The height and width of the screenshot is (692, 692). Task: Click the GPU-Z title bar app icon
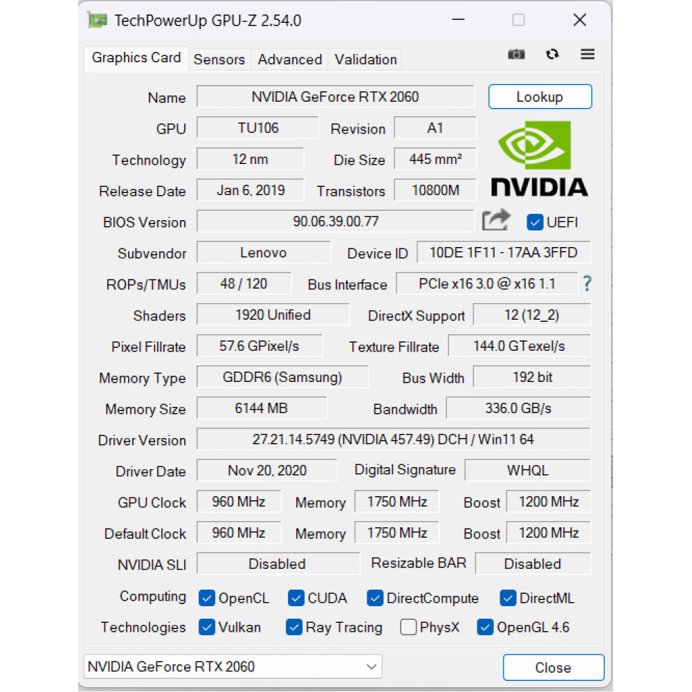coord(98,20)
